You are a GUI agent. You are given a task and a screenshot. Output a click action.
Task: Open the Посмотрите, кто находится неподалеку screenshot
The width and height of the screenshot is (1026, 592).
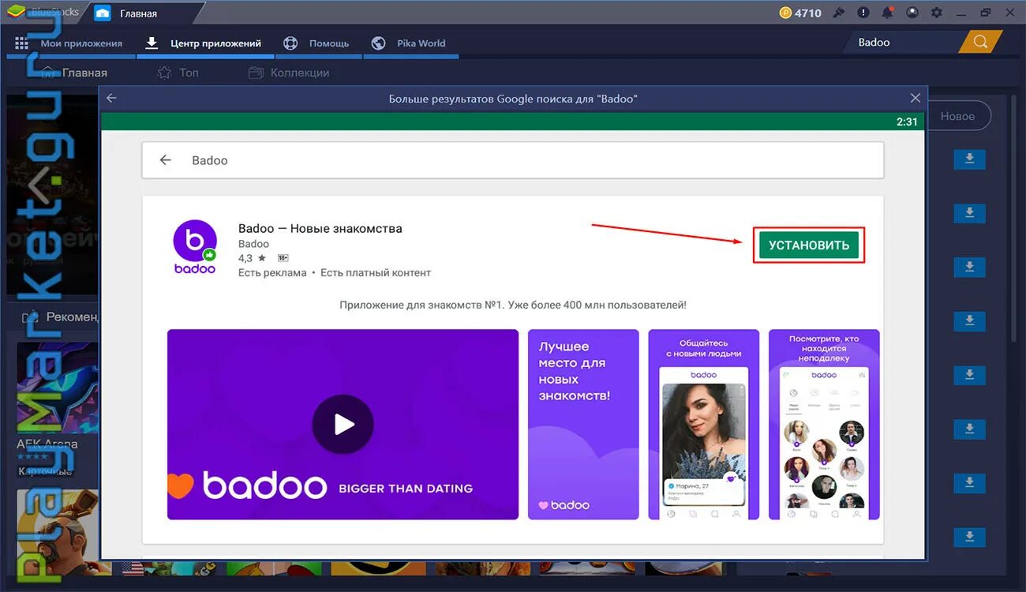(x=824, y=425)
